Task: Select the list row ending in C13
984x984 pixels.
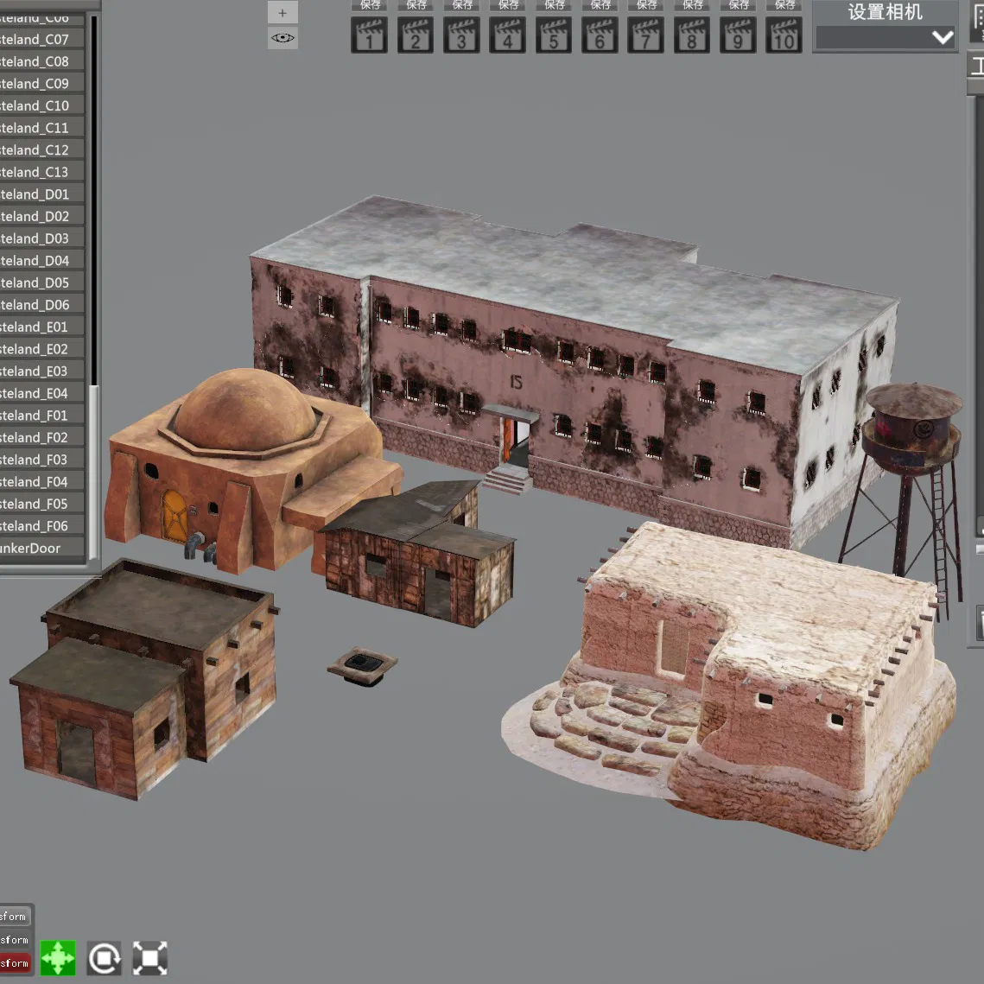Action: click(x=42, y=172)
